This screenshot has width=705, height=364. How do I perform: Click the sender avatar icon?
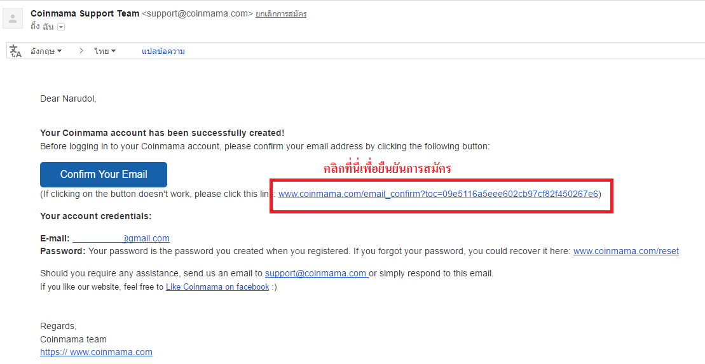click(x=13, y=19)
